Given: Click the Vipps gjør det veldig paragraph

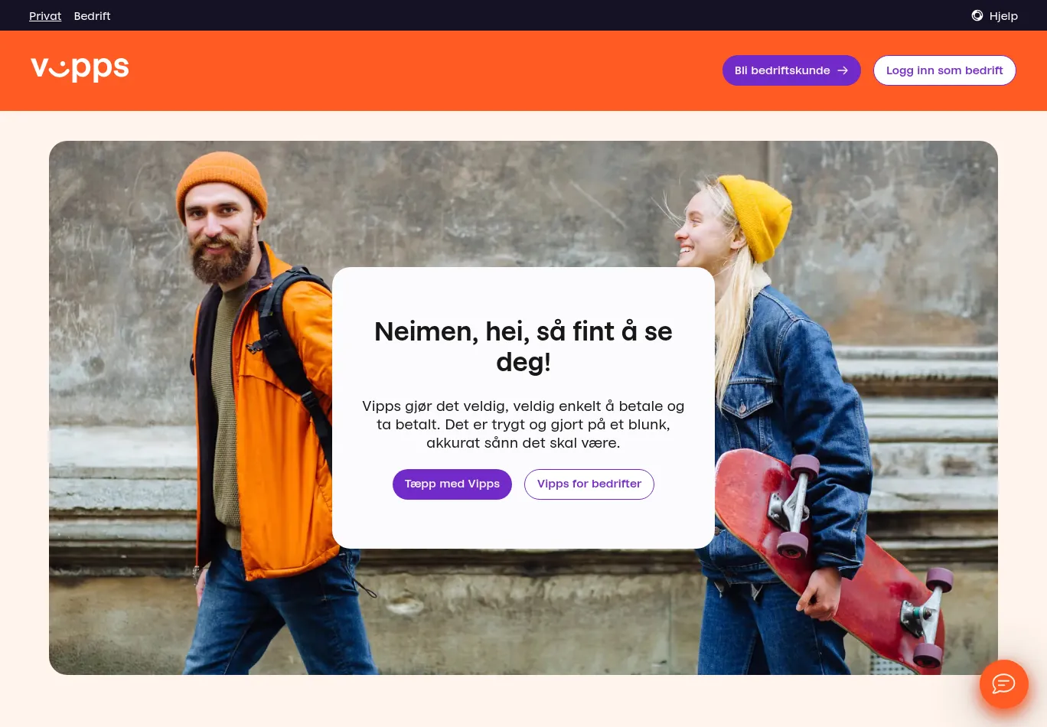Looking at the screenshot, I should [x=523, y=425].
